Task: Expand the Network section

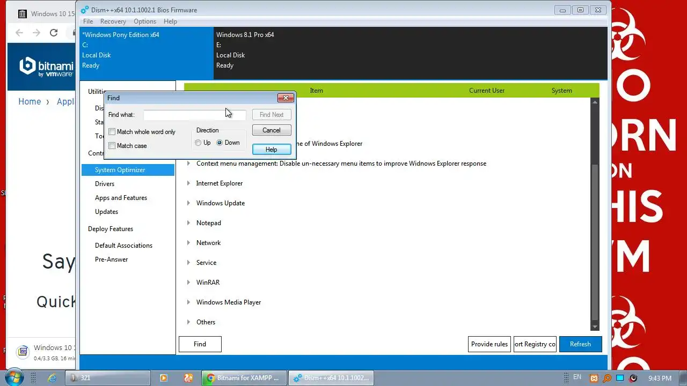Action: tap(188, 243)
